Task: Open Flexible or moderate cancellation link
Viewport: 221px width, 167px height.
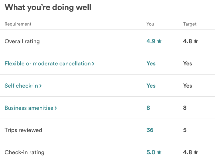Action: click(48, 64)
